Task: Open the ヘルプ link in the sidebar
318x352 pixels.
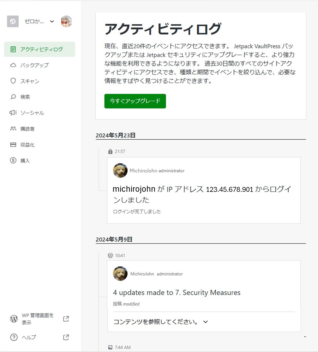Action: point(29,337)
